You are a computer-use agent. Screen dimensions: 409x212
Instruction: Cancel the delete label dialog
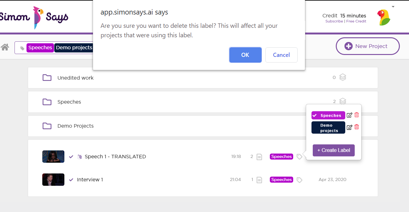click(281, 55)
